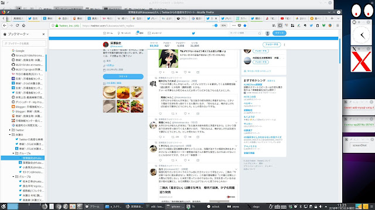Retweet the くまえもん tweet
The height and width of the screenshot is (210, 375).
pos(173,160)
